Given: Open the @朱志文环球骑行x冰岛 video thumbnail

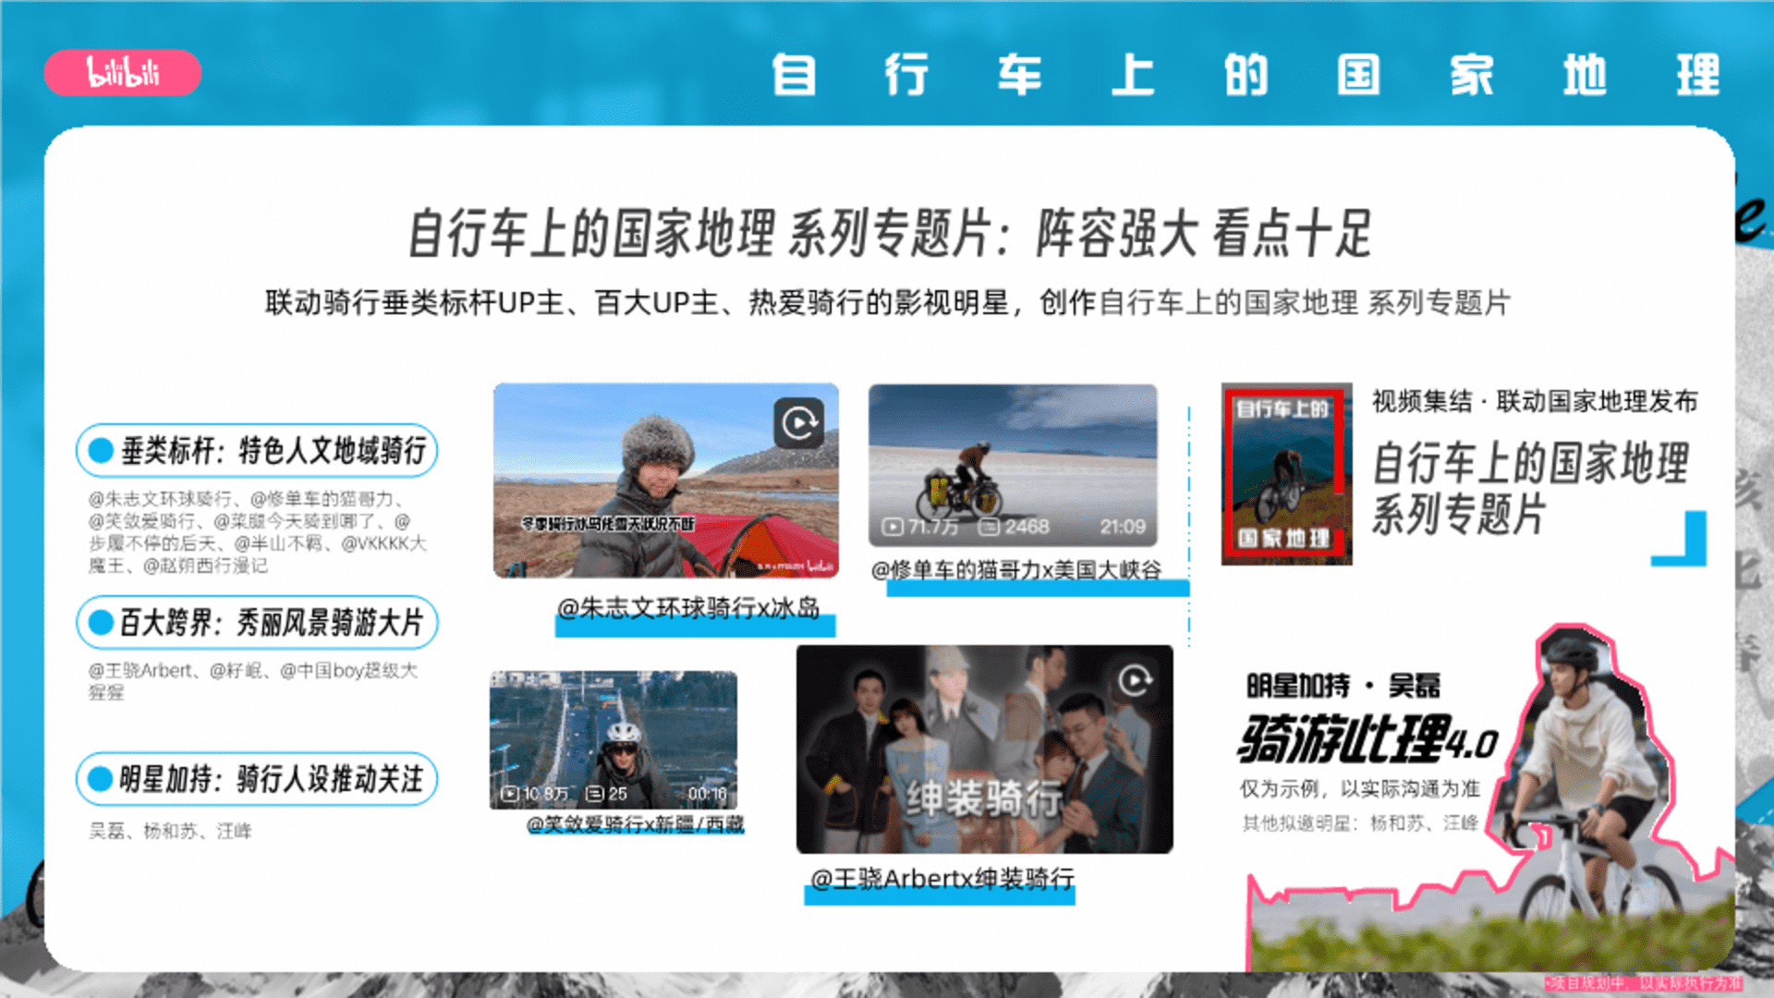Looking at the screenshot, I should point(666,481).
